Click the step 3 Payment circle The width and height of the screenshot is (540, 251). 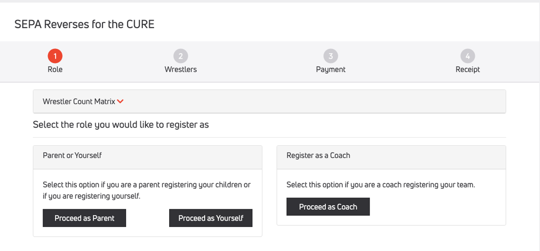[330, 56]
